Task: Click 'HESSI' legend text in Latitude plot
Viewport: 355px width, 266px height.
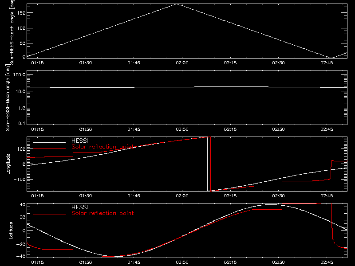Action: click(80, 207)
